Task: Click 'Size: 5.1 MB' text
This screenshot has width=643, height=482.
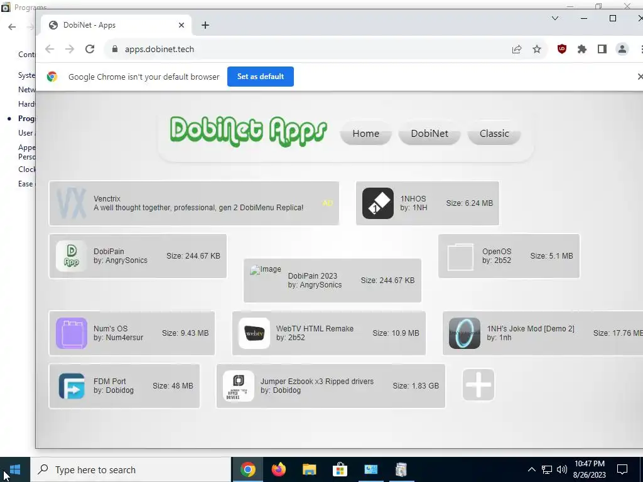Action: pyautogui.click(x=551, y=256)
